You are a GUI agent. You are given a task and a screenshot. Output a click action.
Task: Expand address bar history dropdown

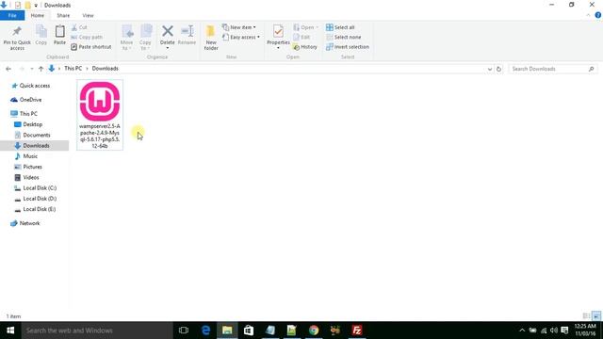coord(490,69)
